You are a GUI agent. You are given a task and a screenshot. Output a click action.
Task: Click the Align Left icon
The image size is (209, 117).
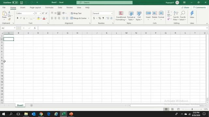(52, 18)
